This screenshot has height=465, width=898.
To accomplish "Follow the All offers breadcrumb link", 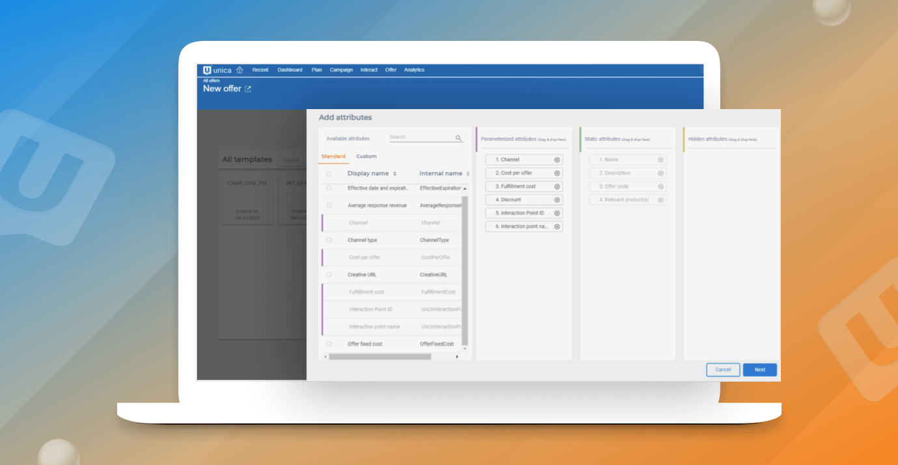I will click(210, 81).
